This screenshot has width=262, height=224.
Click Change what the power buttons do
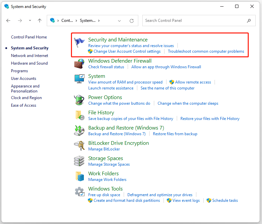[x=119, y=103]
